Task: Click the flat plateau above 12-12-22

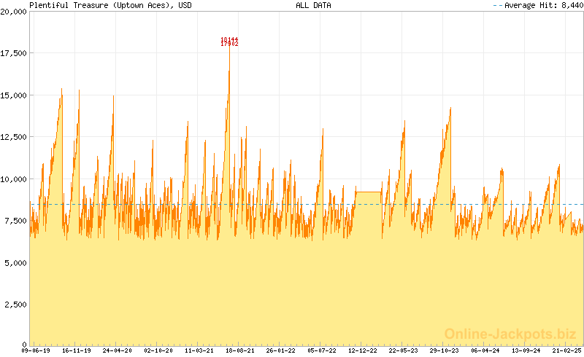Action: (x=368, y=192)
